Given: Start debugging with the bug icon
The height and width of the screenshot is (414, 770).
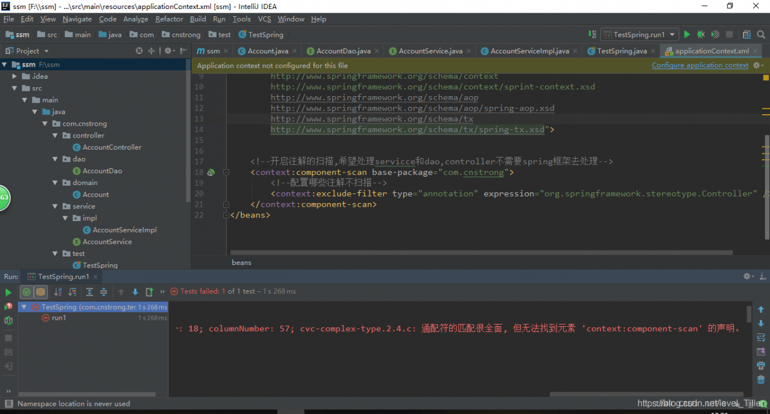Looking at the screenshot, I should pyautogui.click(x=701, y=35).
